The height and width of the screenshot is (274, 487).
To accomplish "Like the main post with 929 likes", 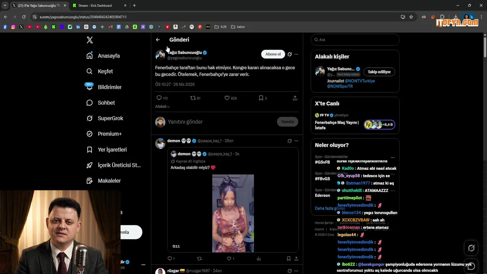I will tap(231, 98).
